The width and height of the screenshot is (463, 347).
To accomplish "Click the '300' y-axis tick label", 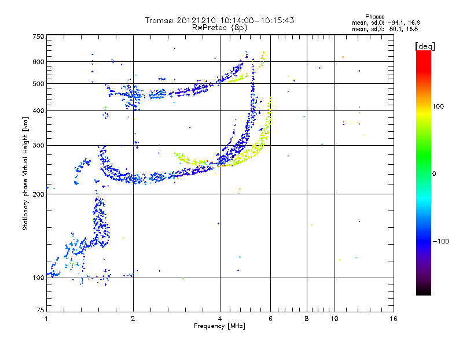I will point(38,145).
